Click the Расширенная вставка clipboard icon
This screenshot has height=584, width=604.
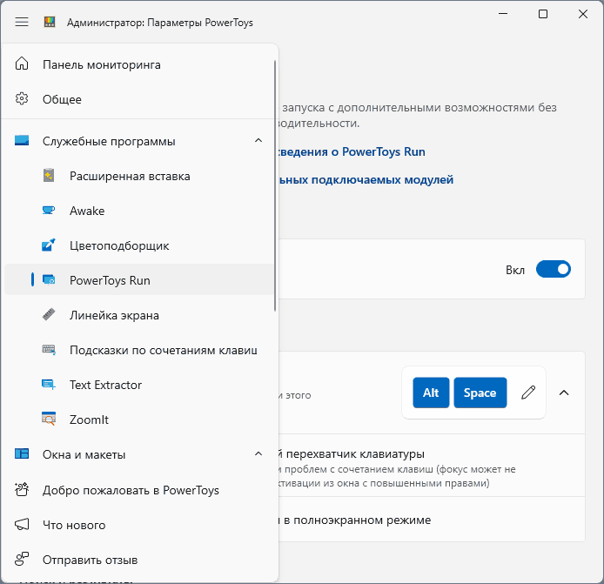coord(49,176)
